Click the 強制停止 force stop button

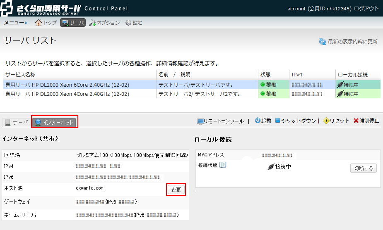[366, 121]
